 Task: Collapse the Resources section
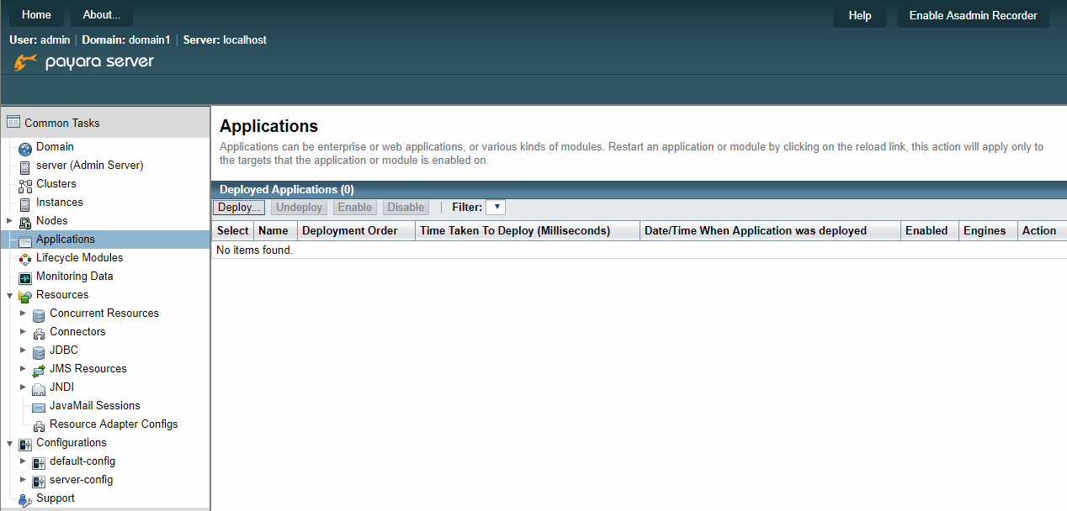point(8,294)
